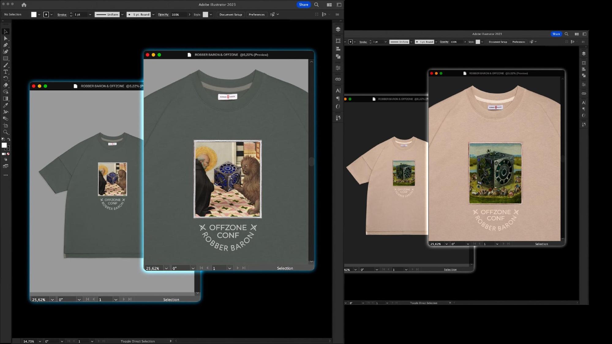Select the Type tool
The image size is (612, 344).
(6, 72)
